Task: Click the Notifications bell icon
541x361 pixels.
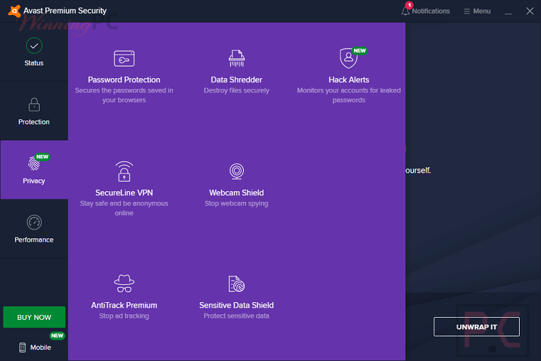Action: coord(405,12)
